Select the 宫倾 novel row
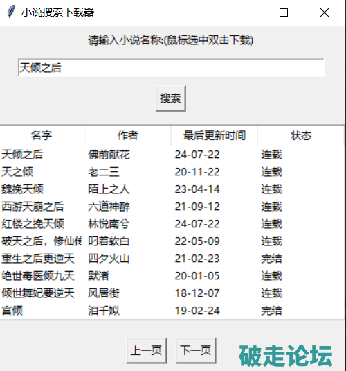346x371 pixels. [x=172, y=311]
